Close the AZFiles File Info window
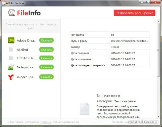Image resolution: width=162 pixels, height=127 pixels. [155, 2]
